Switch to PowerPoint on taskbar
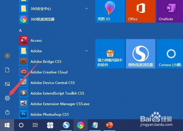The height and width of the screenshot is (131, 183). [109, 125]
